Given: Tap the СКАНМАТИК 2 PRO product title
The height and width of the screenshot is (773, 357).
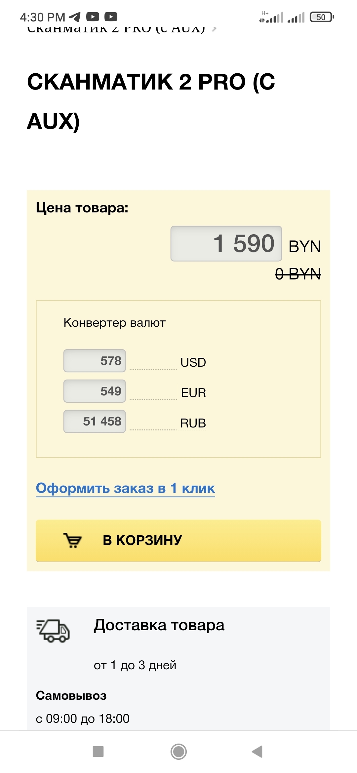Looking at the screenshot, I should pyautogui.click(x=151, y=101).
